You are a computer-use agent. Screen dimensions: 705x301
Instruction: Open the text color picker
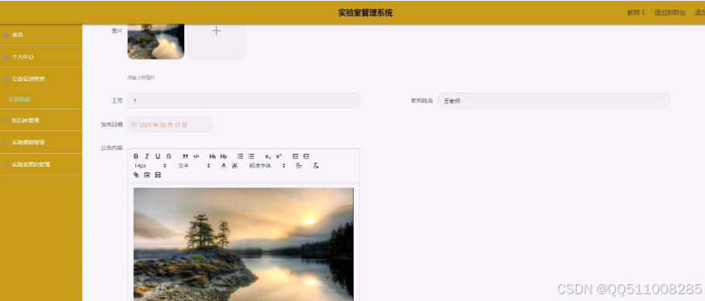click(x=224, y=165)
